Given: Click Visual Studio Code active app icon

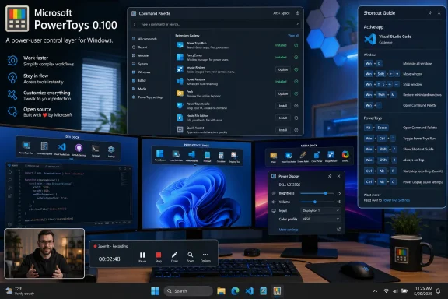Looking at the screenshot, I should pyautogui.click(x=370, y=39).
